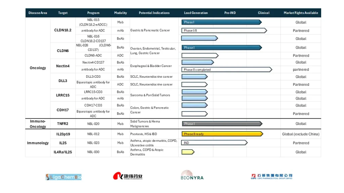The height and width of the screenshot is (193, 344).
Task: Click the LigaChemBio logo
Action: click(63, 177)
